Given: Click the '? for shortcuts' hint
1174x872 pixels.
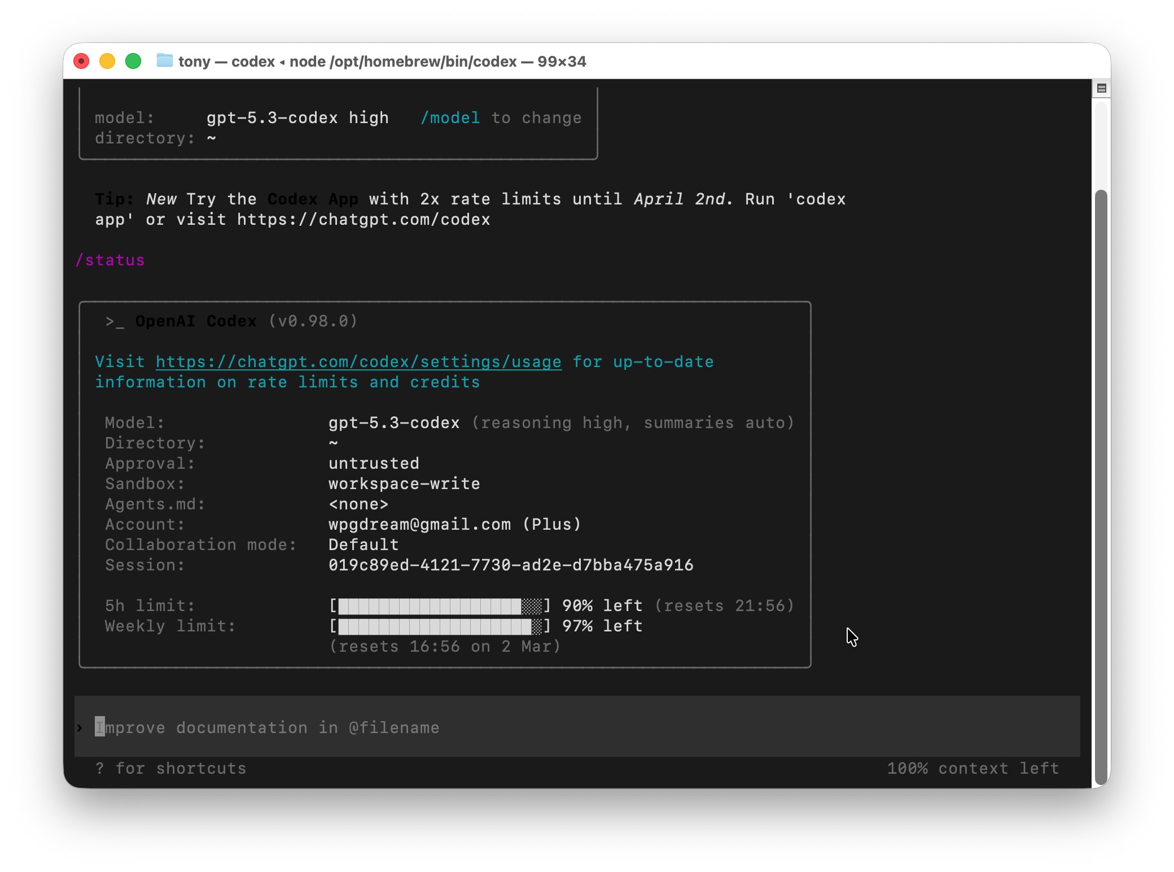Looking at the screenshot, I should point(171,769).
